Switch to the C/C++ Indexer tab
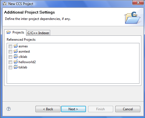 pos(38,33)
